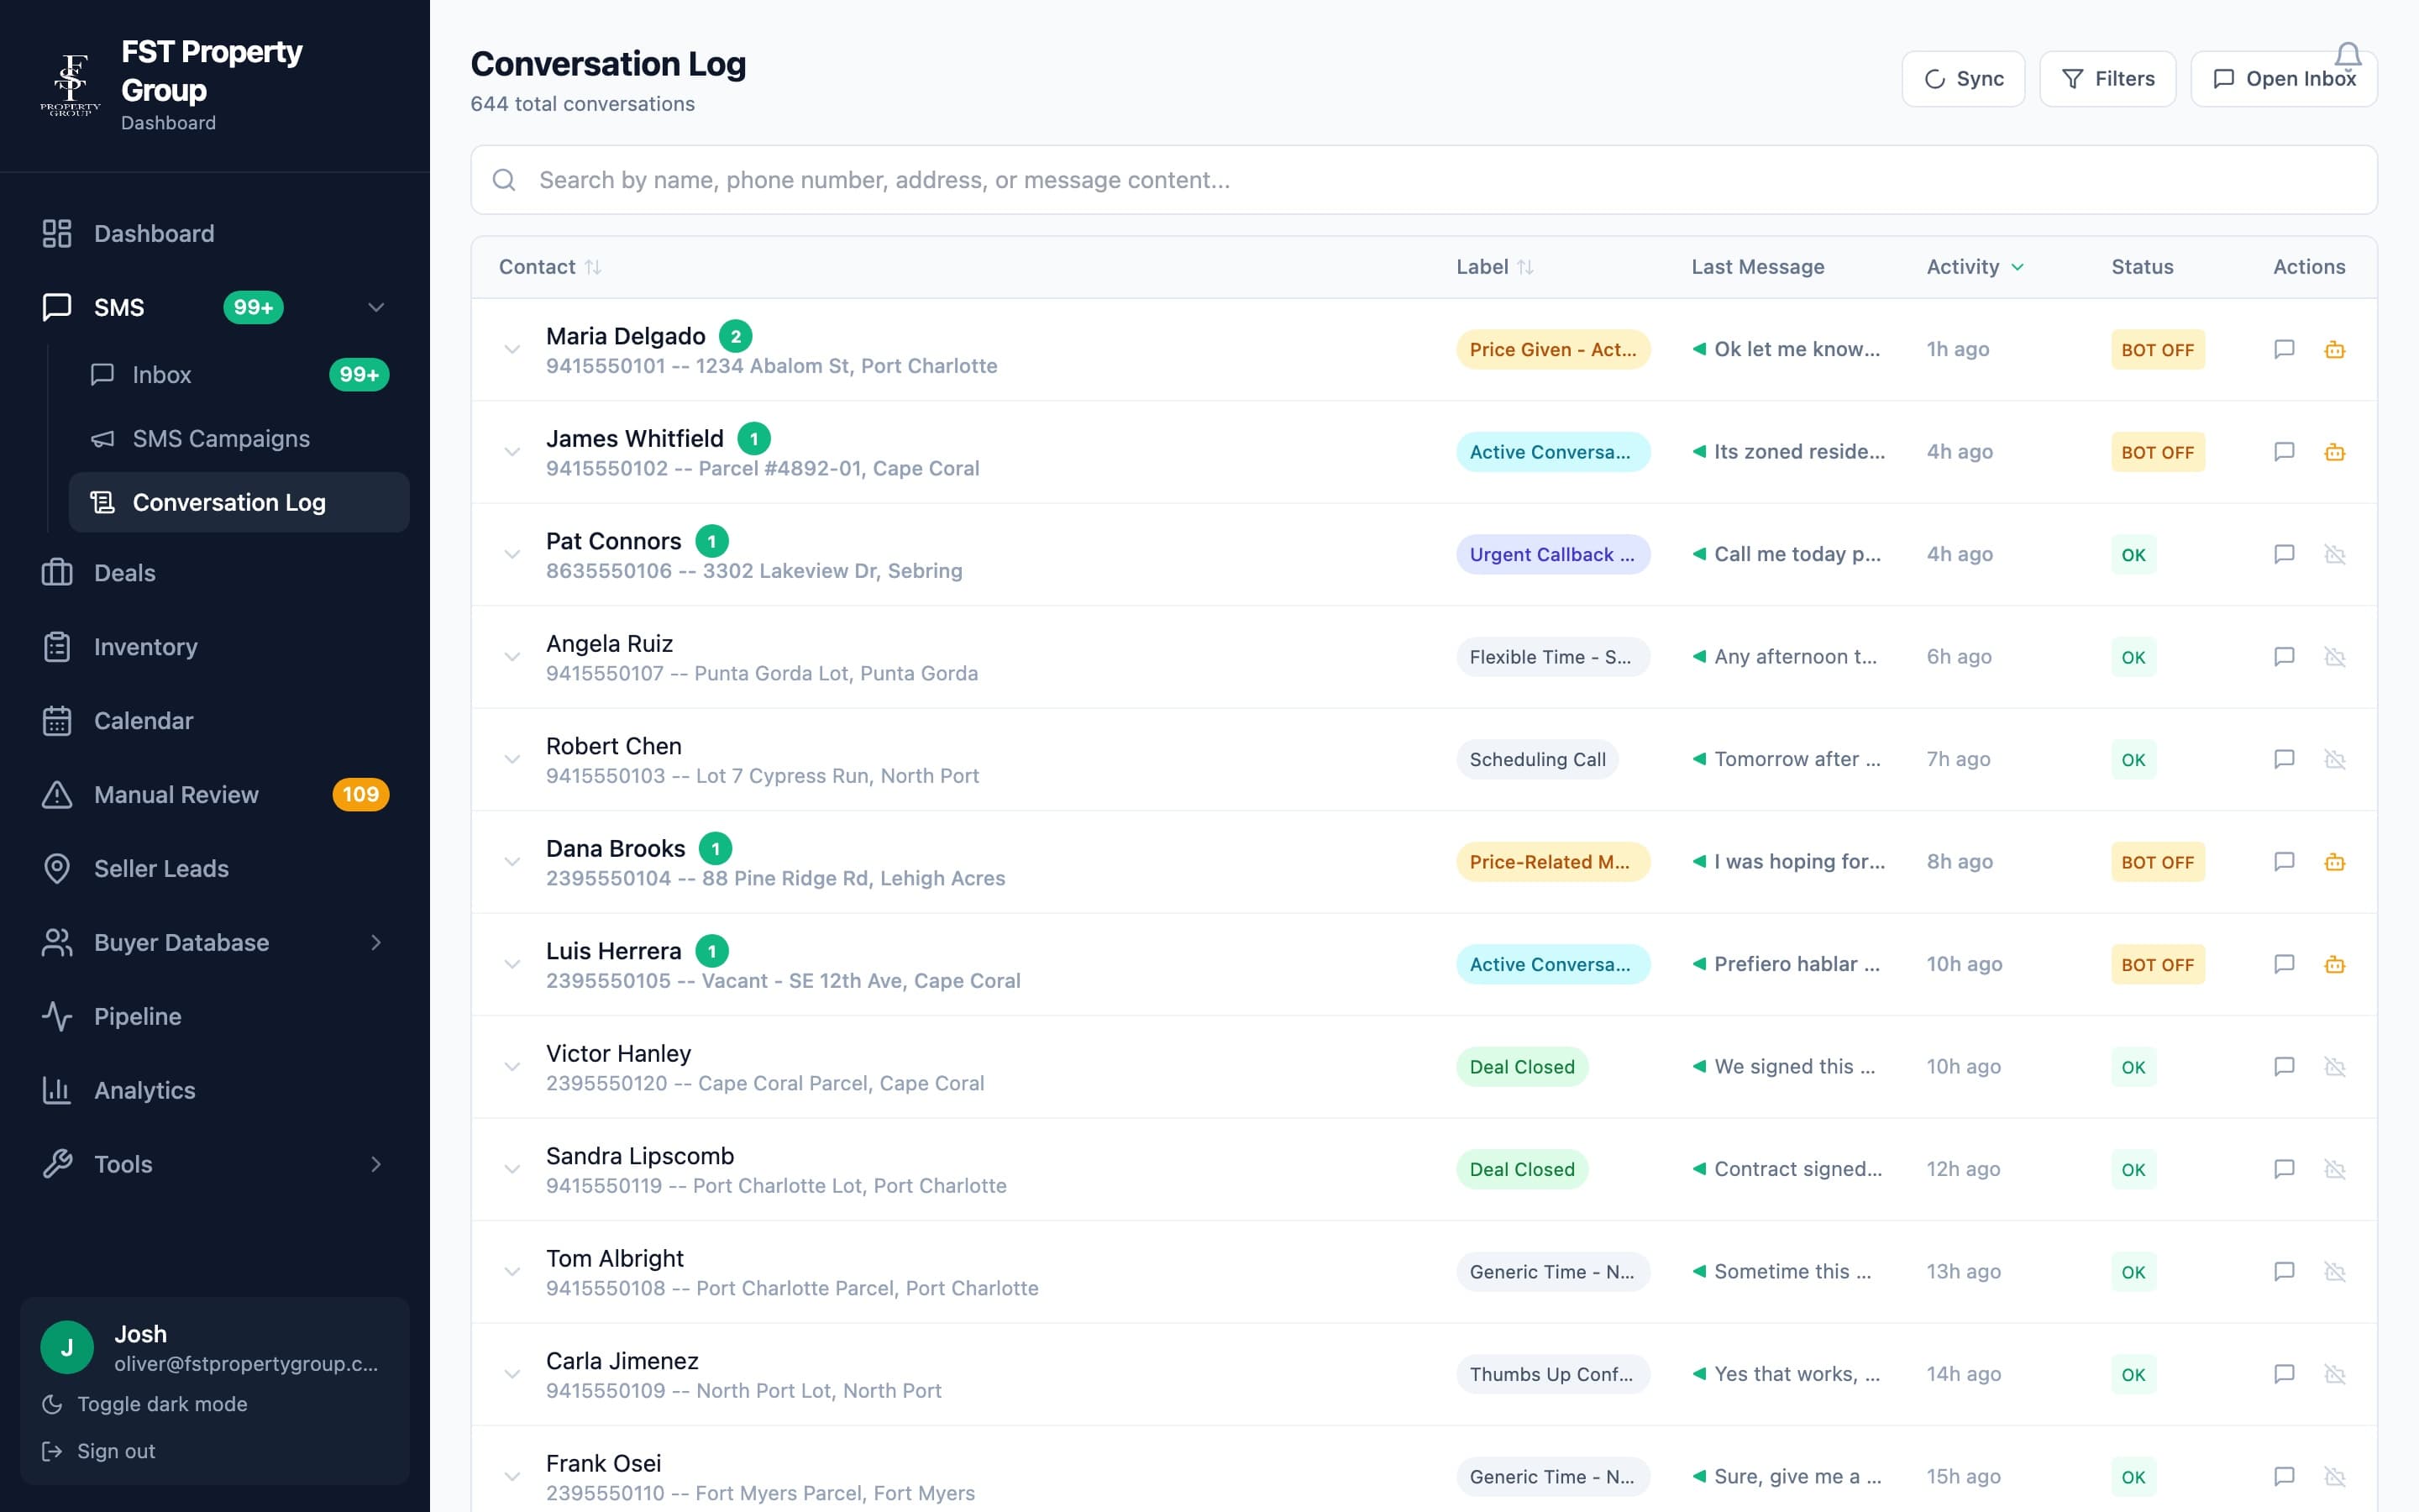2419x1512 pixels.
Task: Toggle dark mode in sidebar
Action: pyautogui.click(x=145, y=1404)
